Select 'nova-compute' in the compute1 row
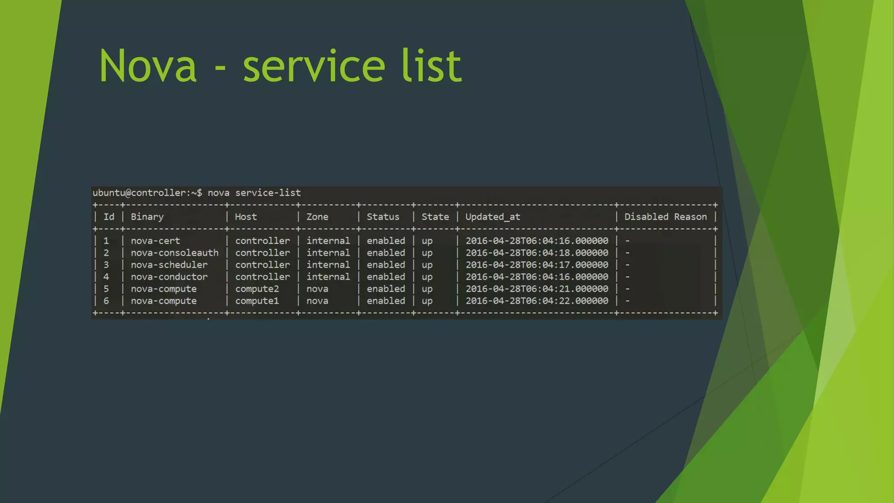The width and height of the screenshot is (894, 503). point(164,301)
